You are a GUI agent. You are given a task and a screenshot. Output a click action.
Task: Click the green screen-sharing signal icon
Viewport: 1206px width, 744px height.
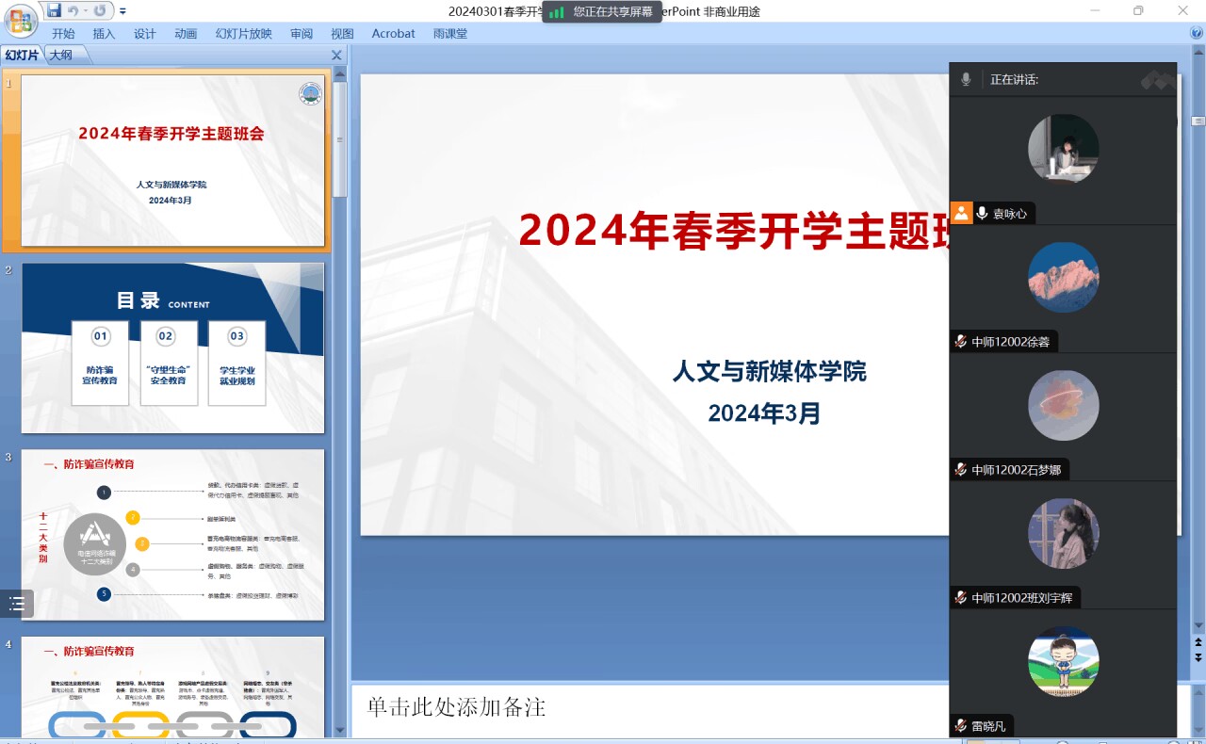[x=557, y=12]
